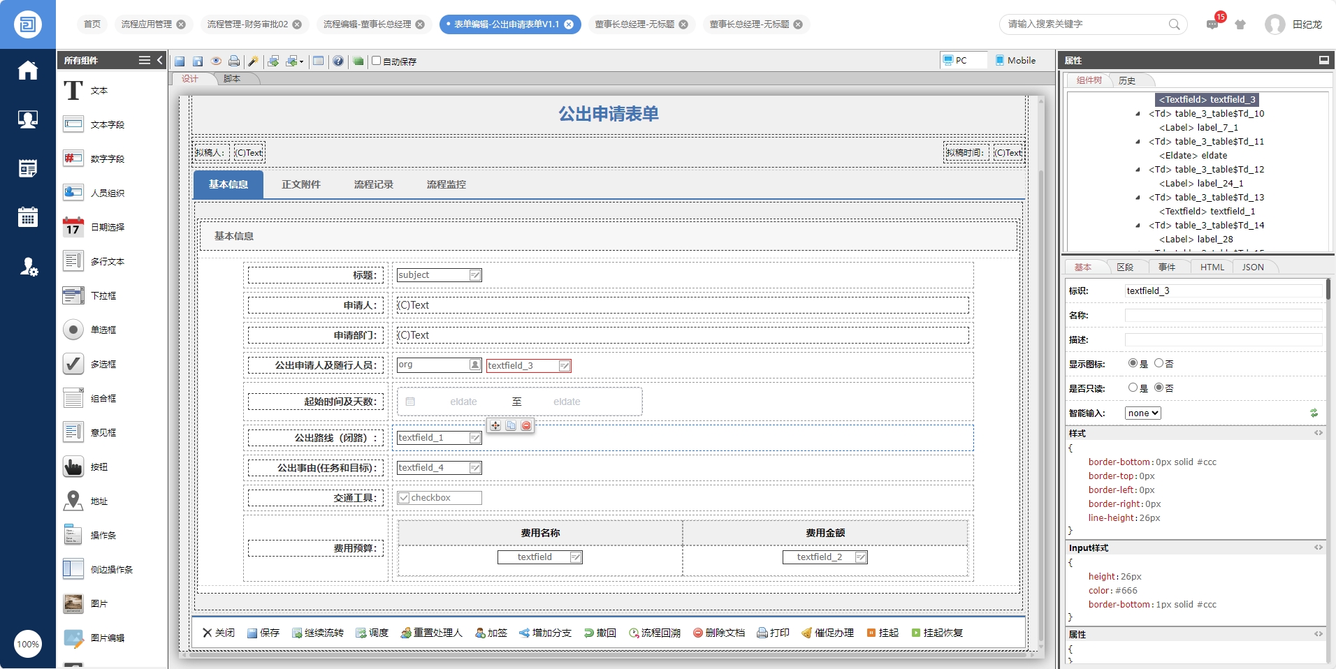Collapse the table_3_table$Td_10 tree node
The image size is (1336, 669).
tap(1138, 114)
